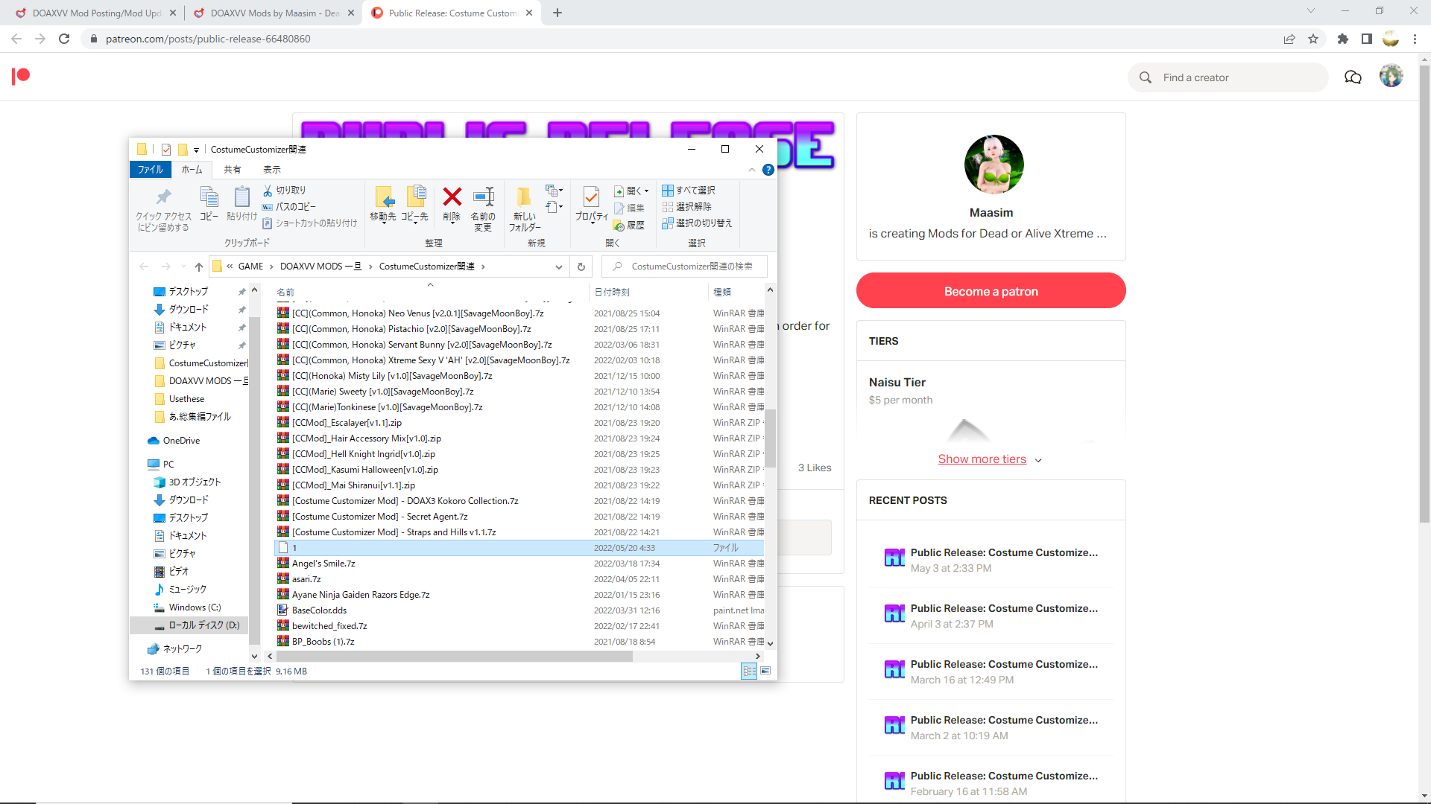
Task: Collapse the Explorer ribbon with chevron
Action: coord(752,170)
